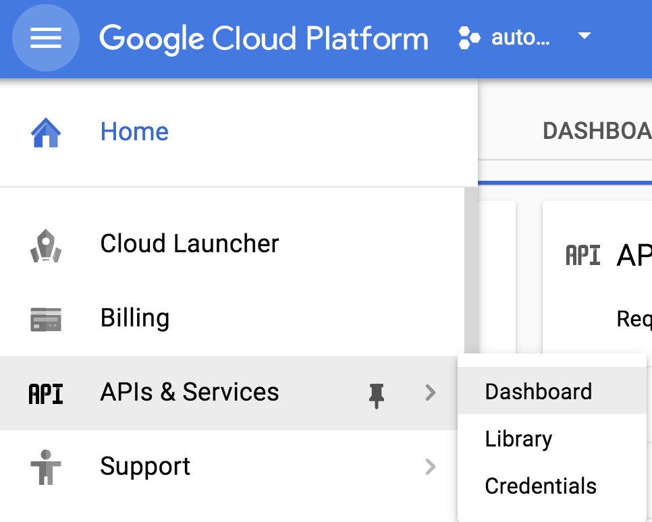Viewport: 652px width, 522px height.
Task: Open Credentials from the APIs submenu
Action: [541, 486]
